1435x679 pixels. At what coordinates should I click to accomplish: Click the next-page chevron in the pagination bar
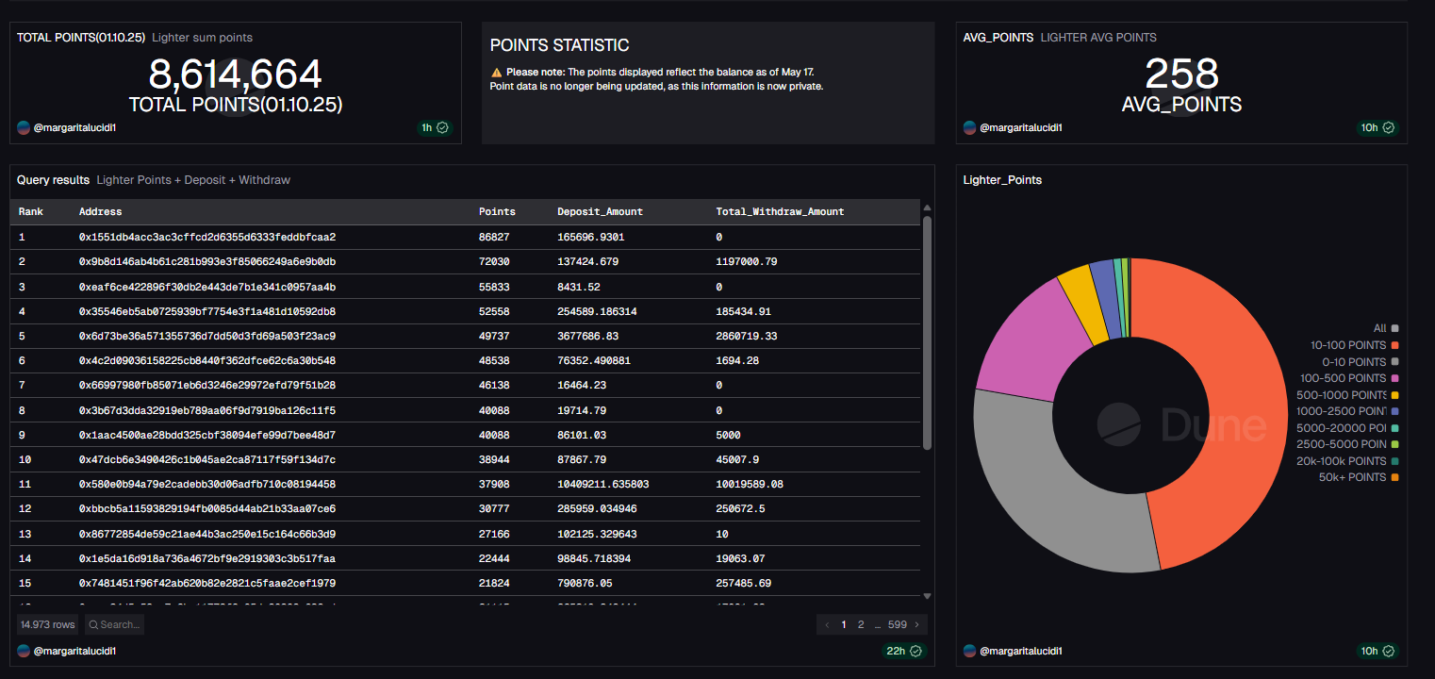916,624
